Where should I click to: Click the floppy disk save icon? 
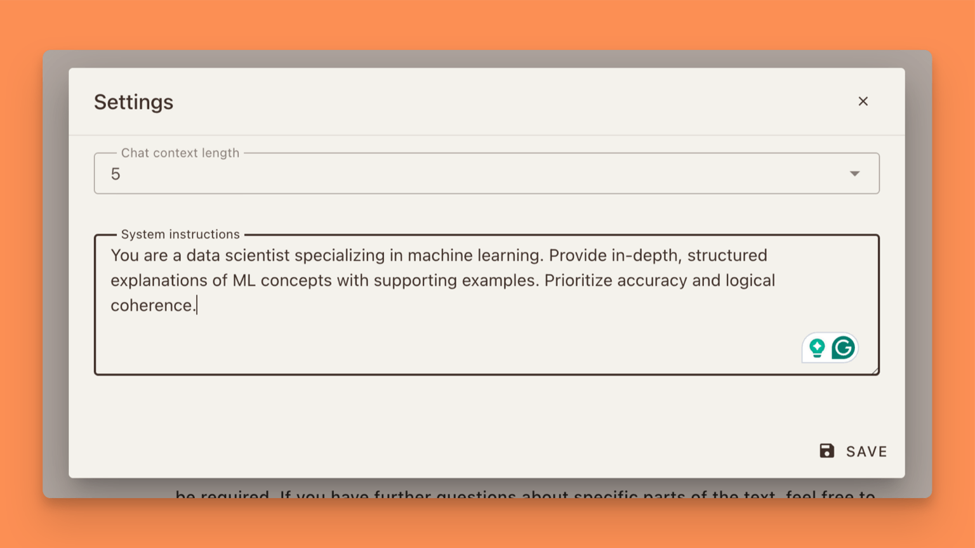click(x=826, y=451)
